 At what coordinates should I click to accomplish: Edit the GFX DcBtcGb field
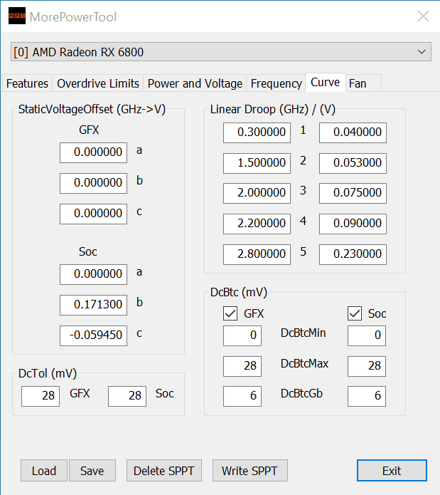point(242,396)
